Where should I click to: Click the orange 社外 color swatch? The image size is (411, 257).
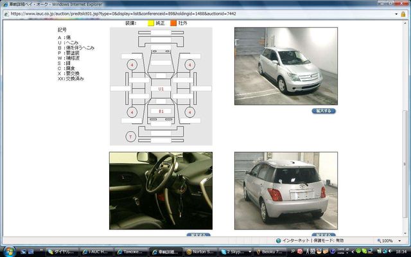point(173,22)
